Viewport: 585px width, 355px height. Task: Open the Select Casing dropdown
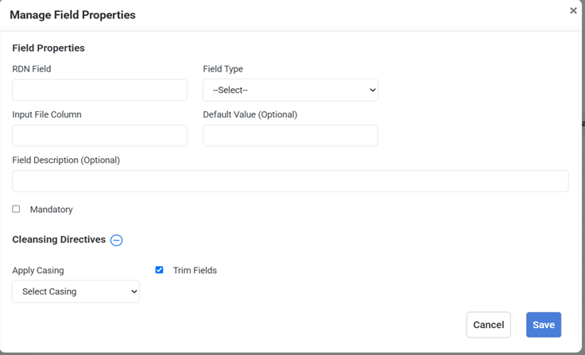tap(76, 291)
